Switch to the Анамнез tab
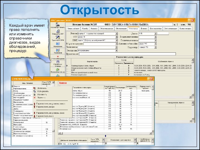The width and height of the screenshot is (200, 150). [x=94, y=29]
